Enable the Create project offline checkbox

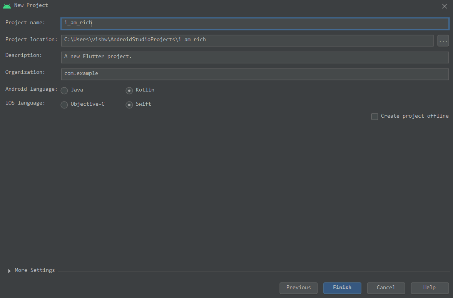374,116
